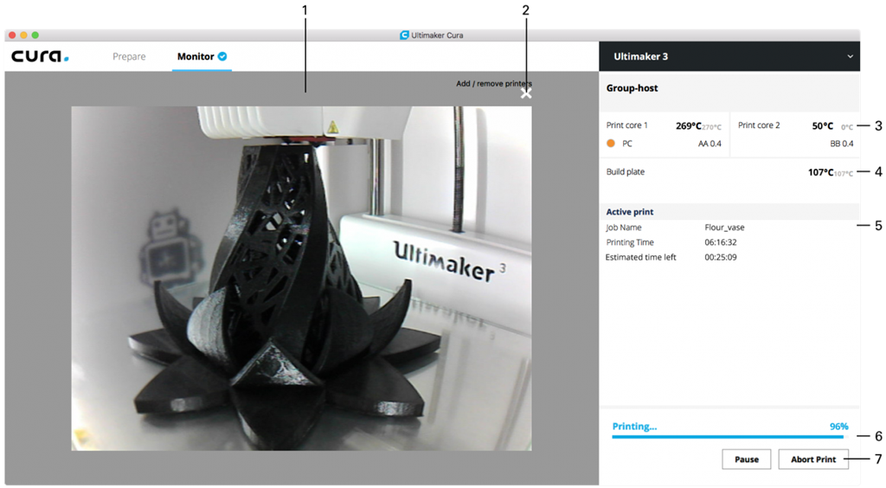Select the Group-host header

632,88
